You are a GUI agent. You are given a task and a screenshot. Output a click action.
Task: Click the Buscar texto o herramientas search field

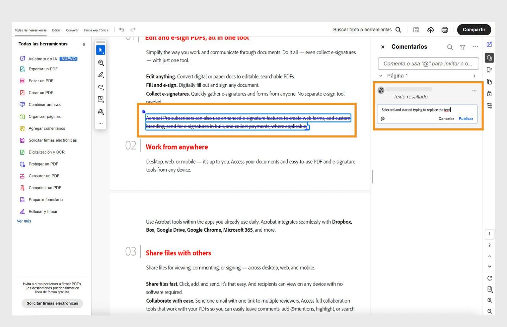pos(362,30)
